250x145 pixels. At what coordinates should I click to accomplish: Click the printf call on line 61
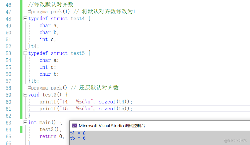(86, 109)
